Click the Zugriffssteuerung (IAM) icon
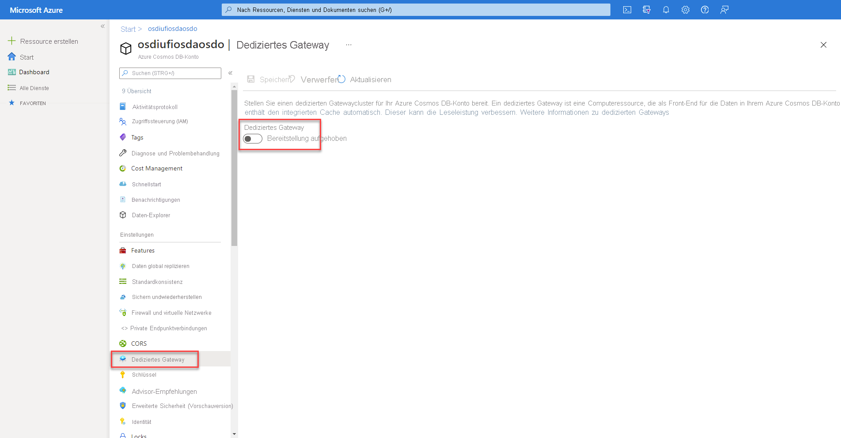 point(123,121)
